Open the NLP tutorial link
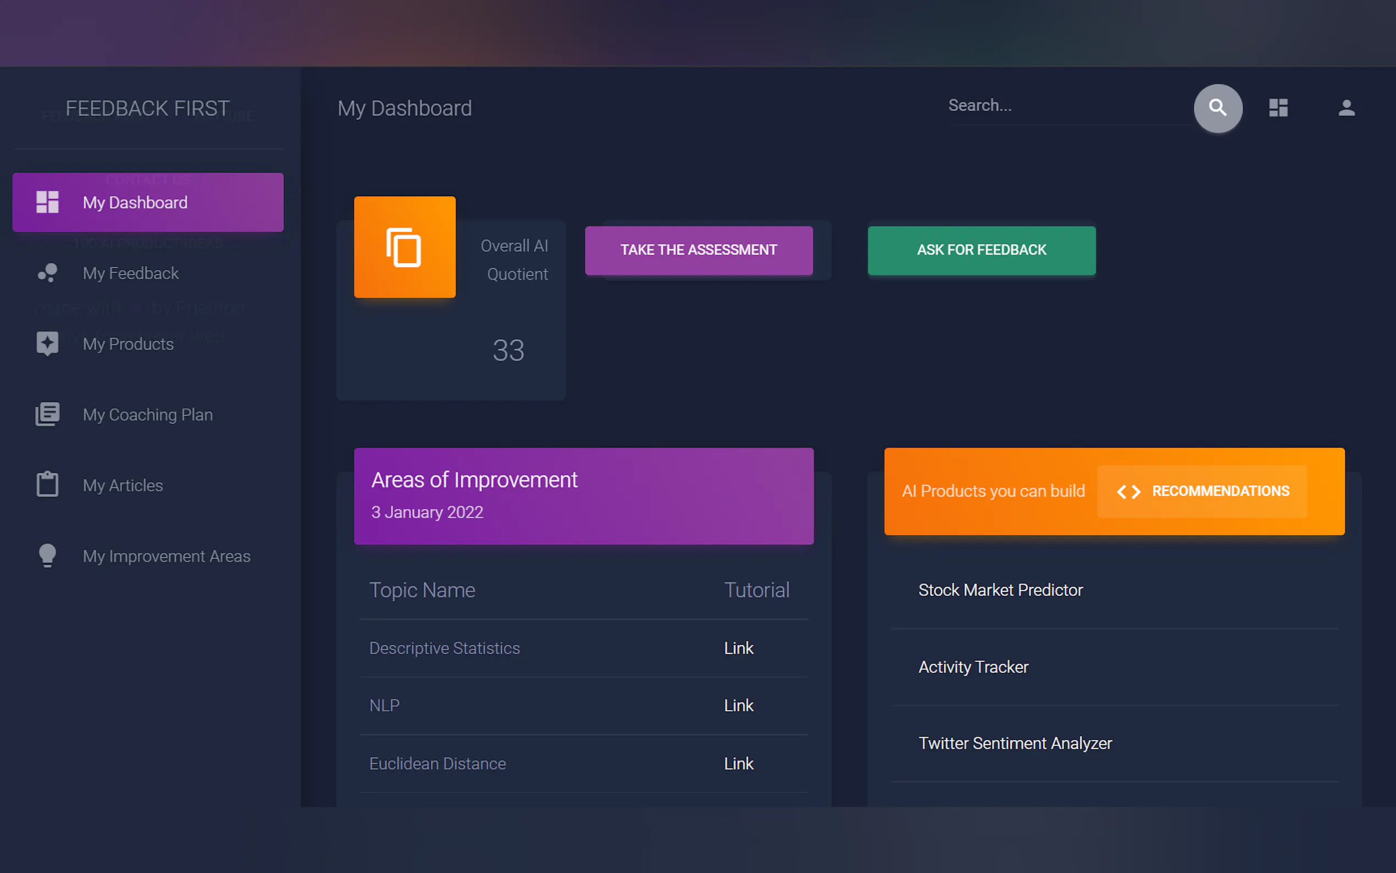The width and height of the screenshot is (1396, 873). tap(738, 705)
